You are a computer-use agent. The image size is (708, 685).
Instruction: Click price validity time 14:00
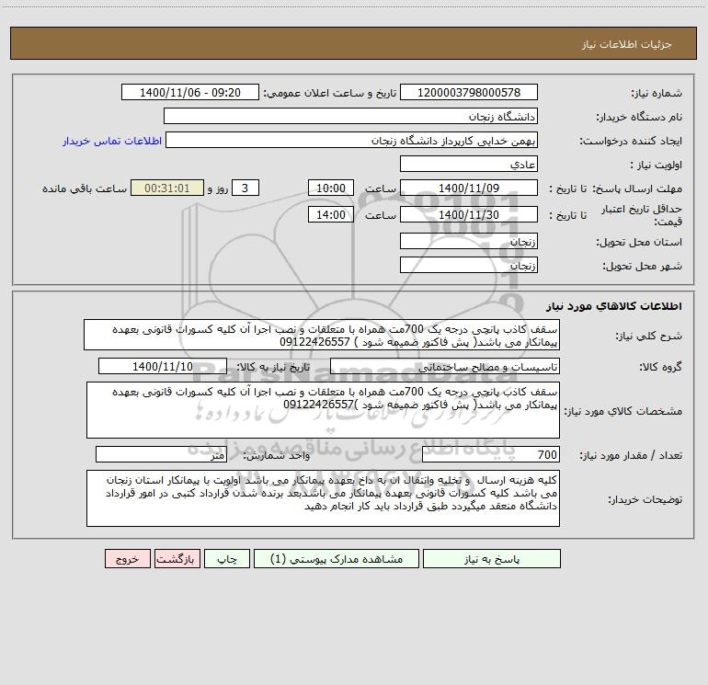330,214
